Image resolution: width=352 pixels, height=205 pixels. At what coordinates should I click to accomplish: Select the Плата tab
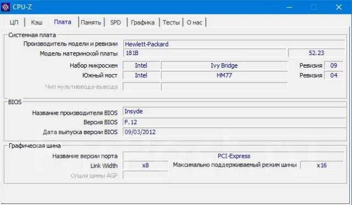pyautogui.click(x=63, y=22)
